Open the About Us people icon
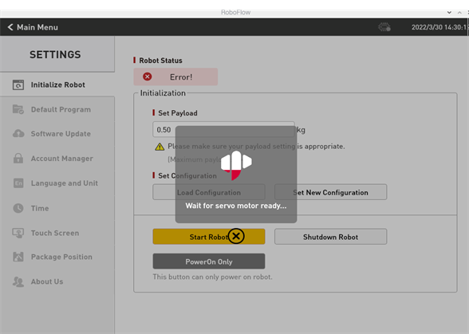This screenshot has height=334, width=469. [18, 281]
